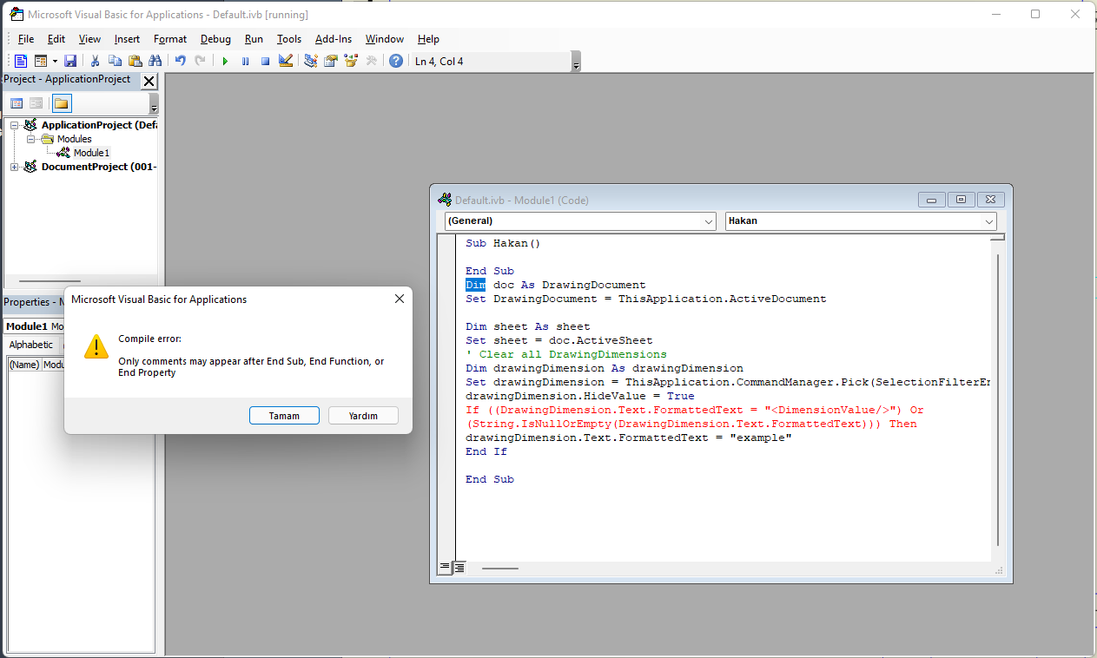This screenshot has height=658, width=1097.
Task: Open the Debug menu
Action: click(x=215, y=39)
